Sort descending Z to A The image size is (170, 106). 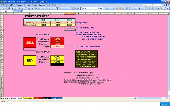[x=70, y=8]
